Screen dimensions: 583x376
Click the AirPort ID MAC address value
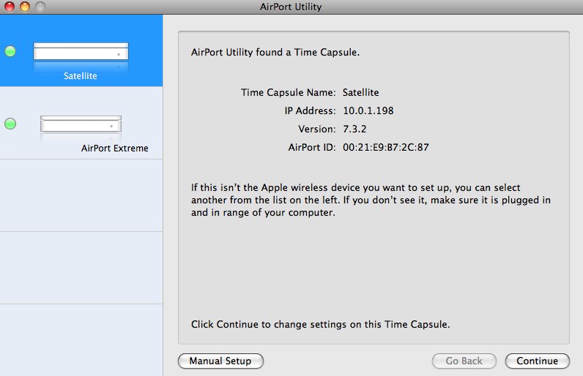(x=385, y=147)
